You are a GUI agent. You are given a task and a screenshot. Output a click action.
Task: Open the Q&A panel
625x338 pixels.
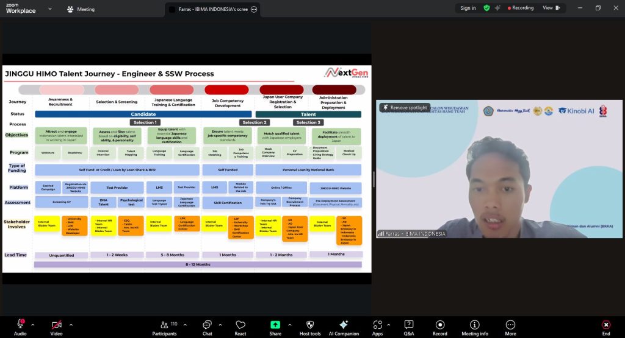[409, 325]
